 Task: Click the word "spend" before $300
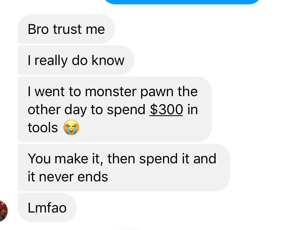[x=126, y=110]
